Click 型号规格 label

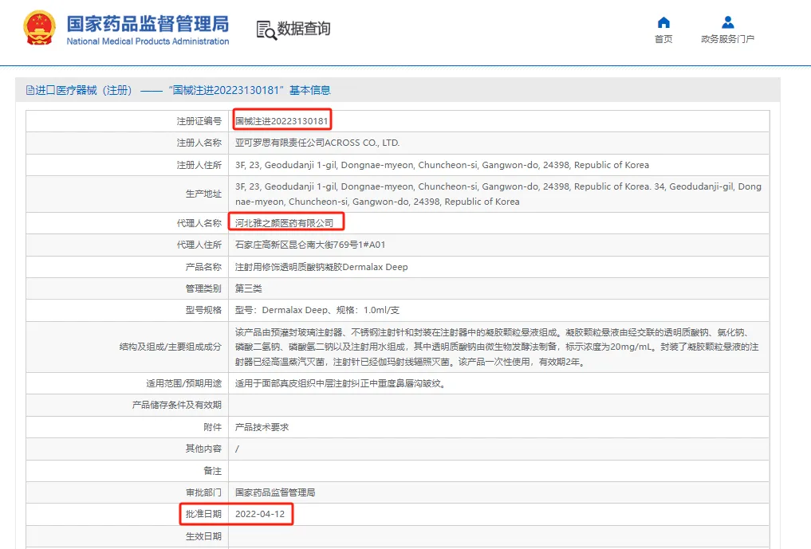pos(204,310)
